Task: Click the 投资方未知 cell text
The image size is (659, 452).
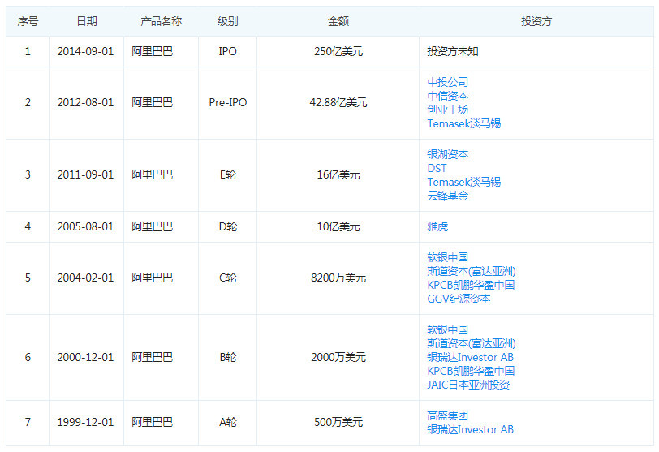Action: (x=453, y=51)
